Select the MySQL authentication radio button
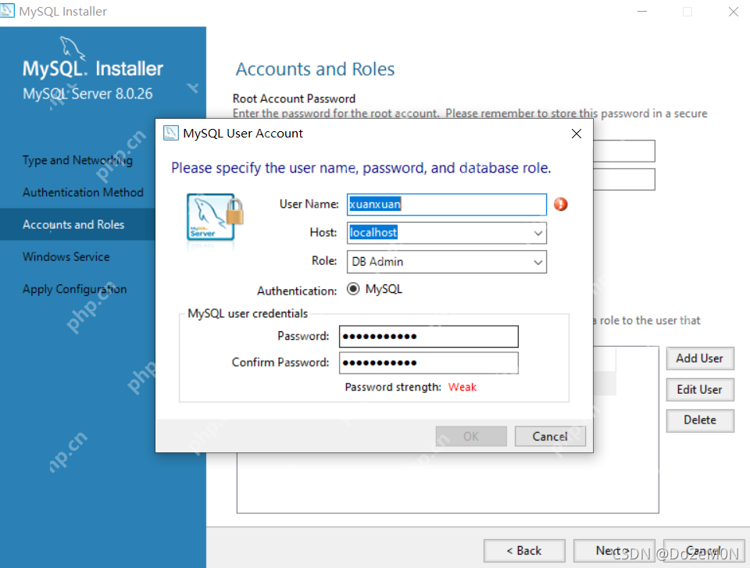Screen dimensions: 750x568 [353, 289]
